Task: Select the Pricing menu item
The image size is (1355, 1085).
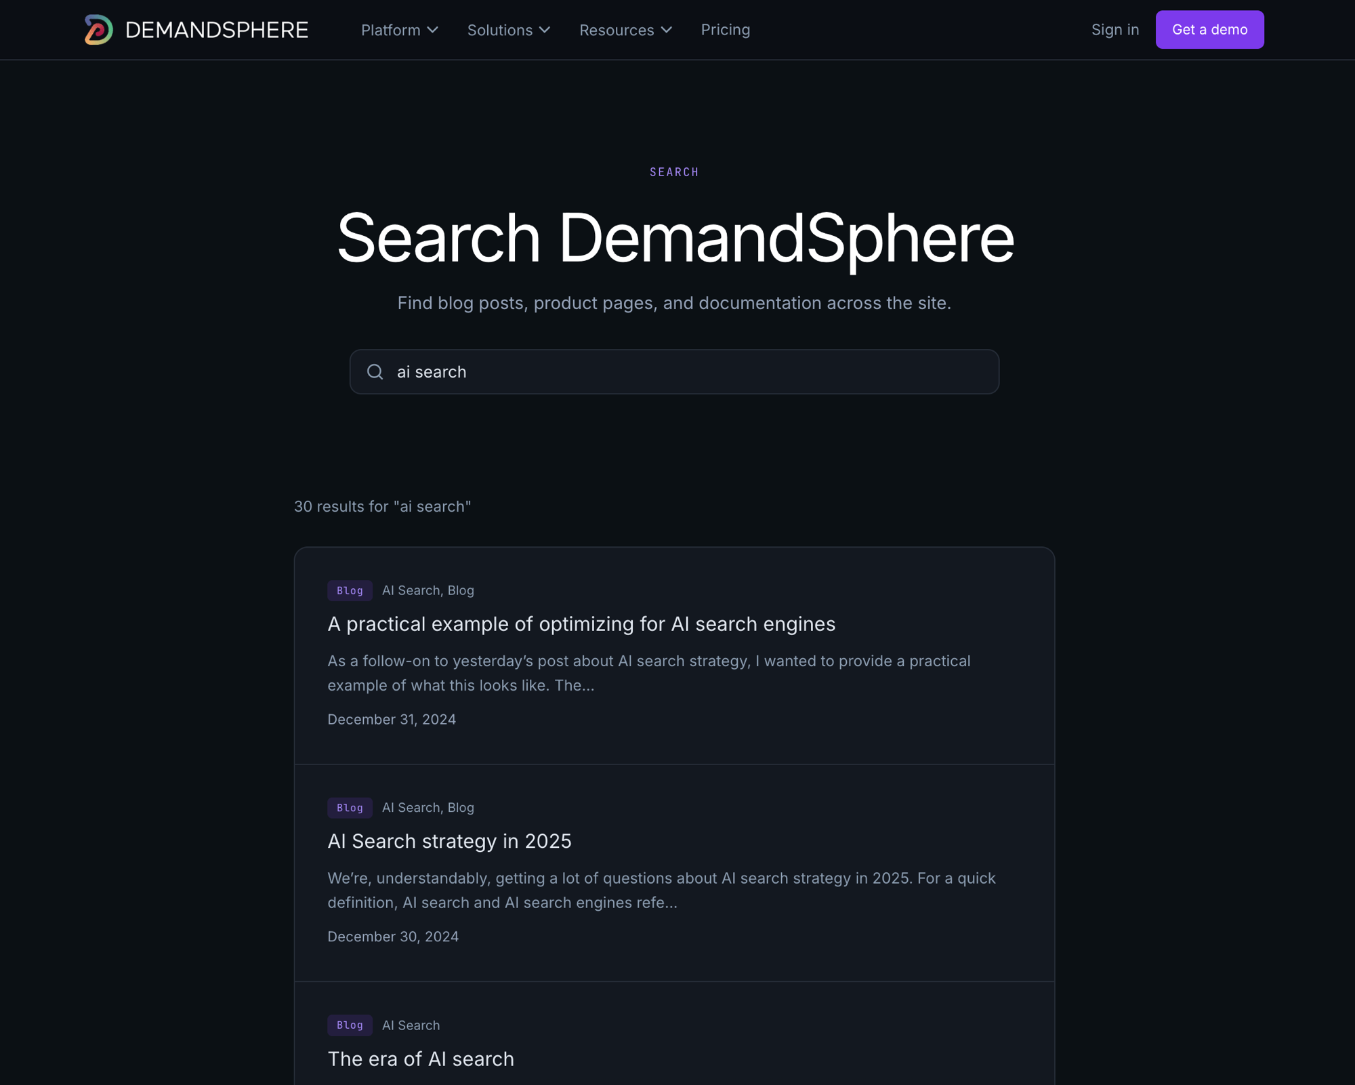Action: click(725, 30)
